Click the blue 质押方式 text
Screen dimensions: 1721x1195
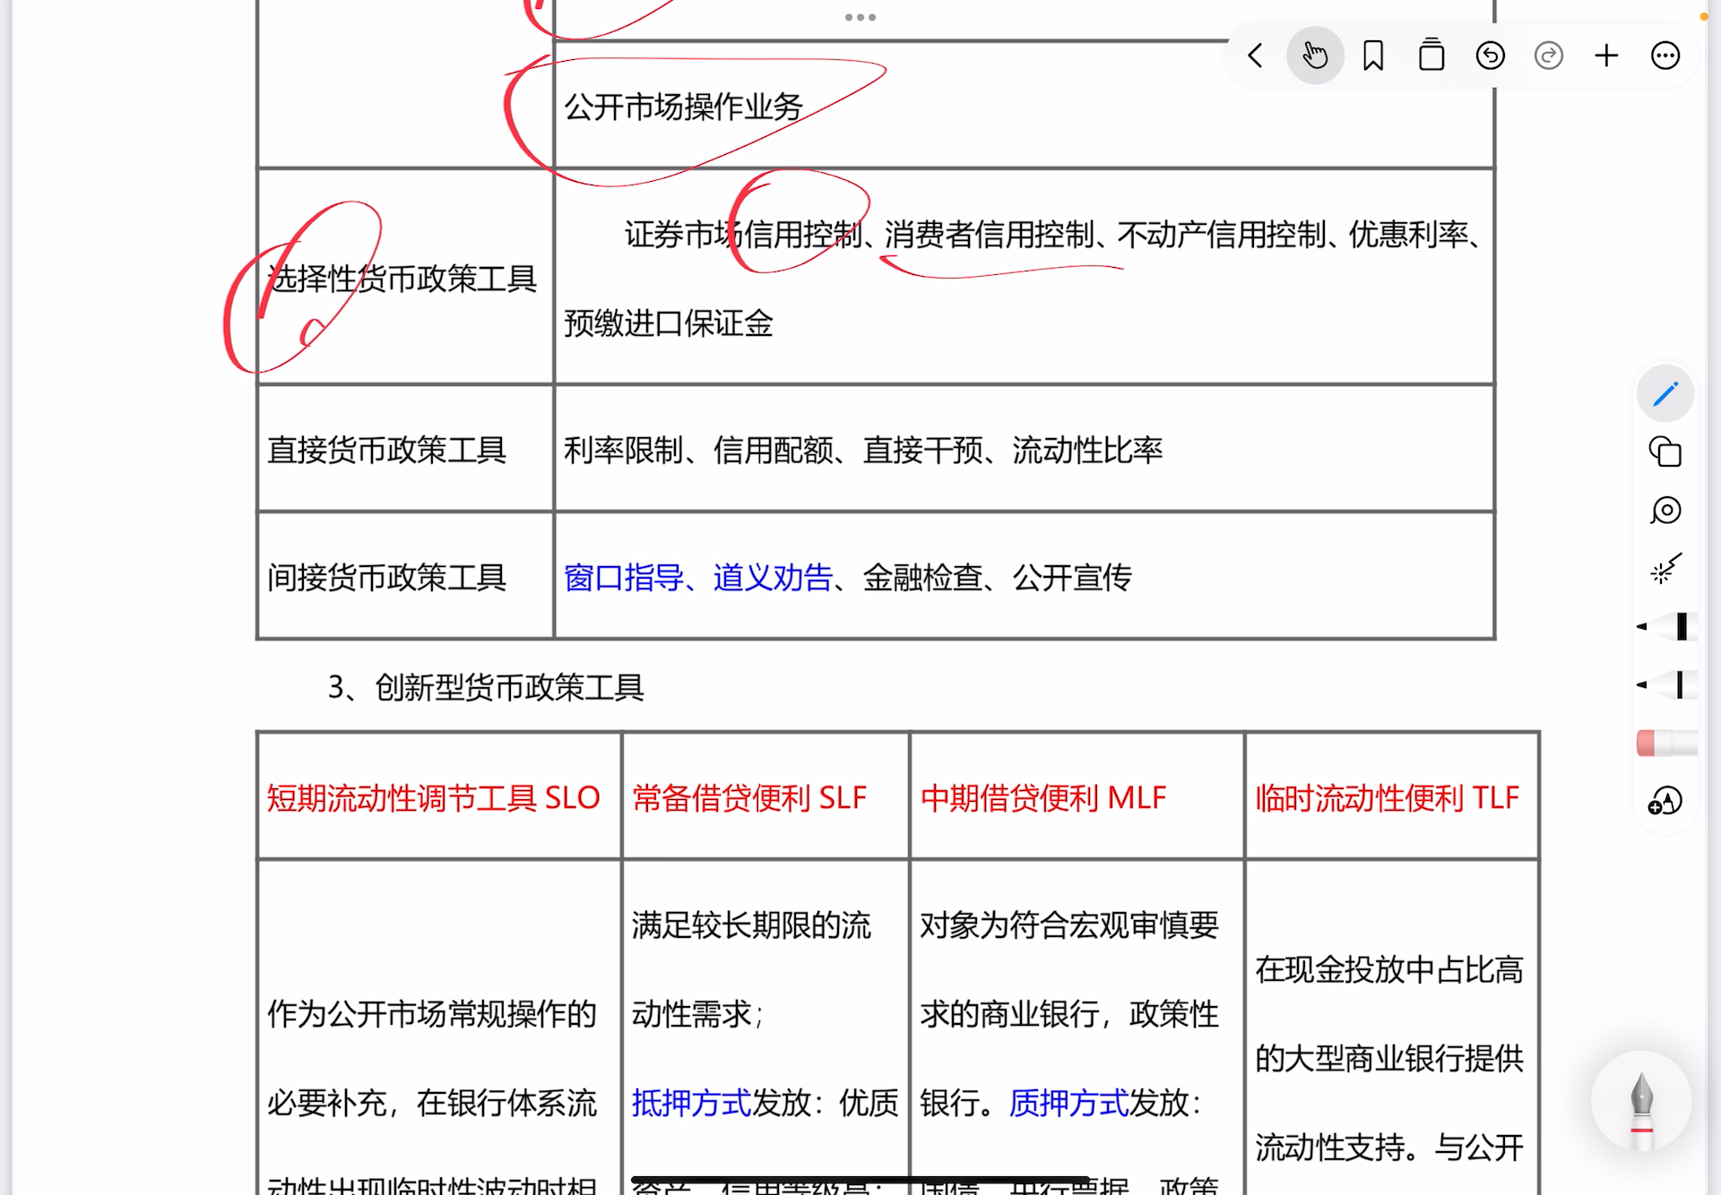(x=1068, y=1103)
